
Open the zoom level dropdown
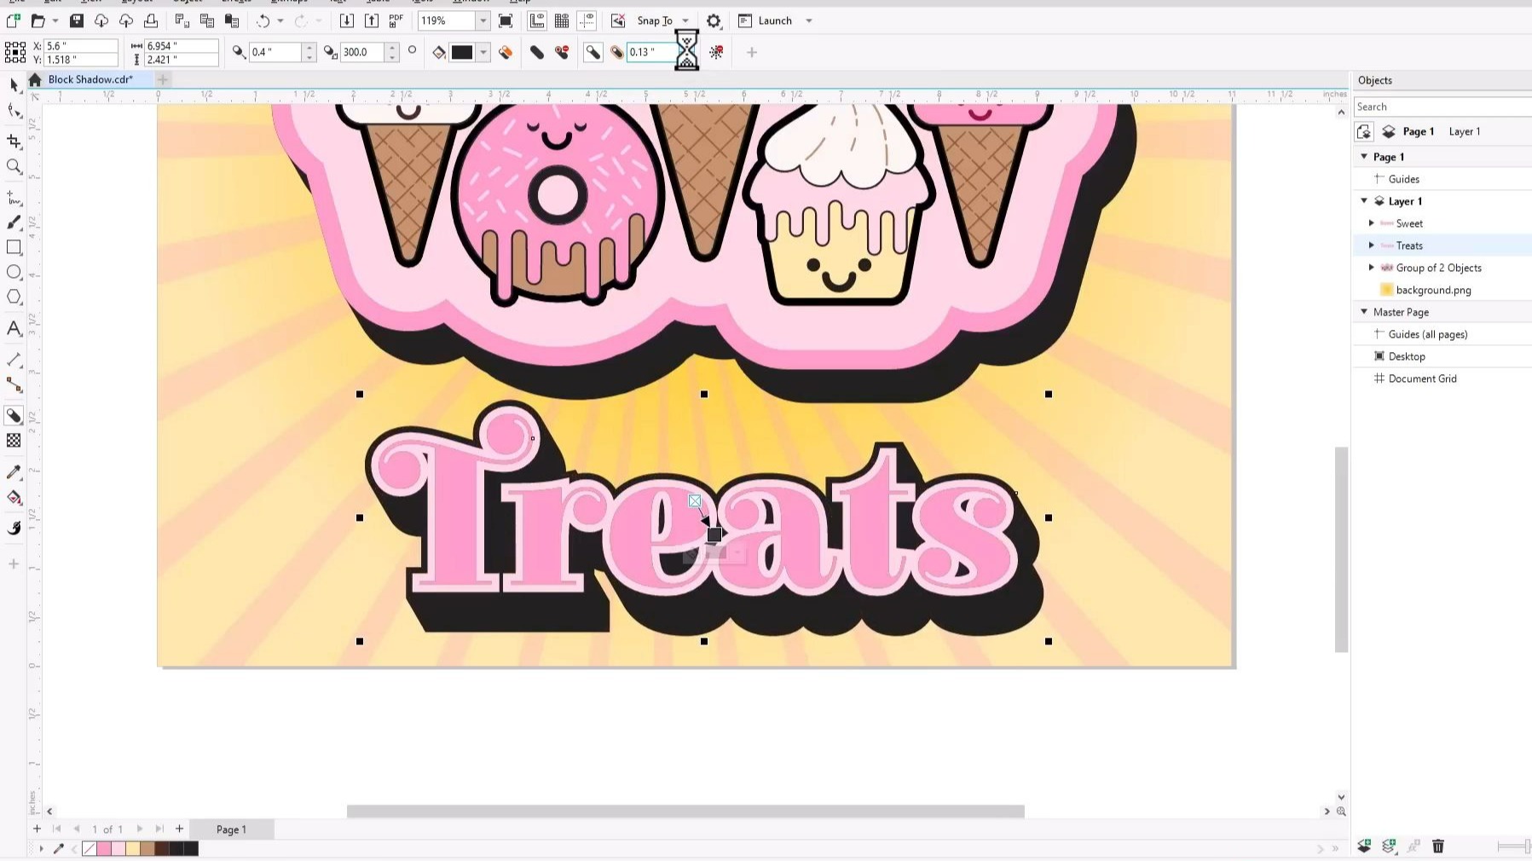[x=483, y=20]
